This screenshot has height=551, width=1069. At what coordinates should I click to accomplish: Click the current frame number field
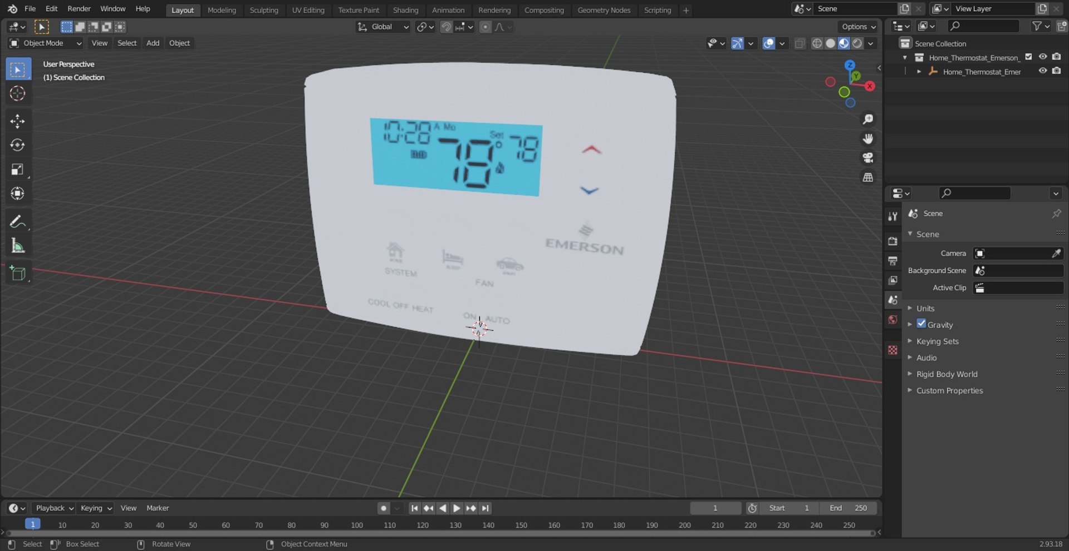coord(715,508)
